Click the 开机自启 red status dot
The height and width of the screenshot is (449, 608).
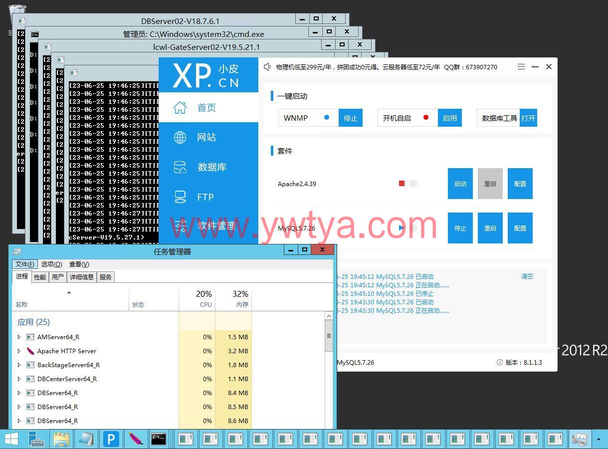pos(426,118)
